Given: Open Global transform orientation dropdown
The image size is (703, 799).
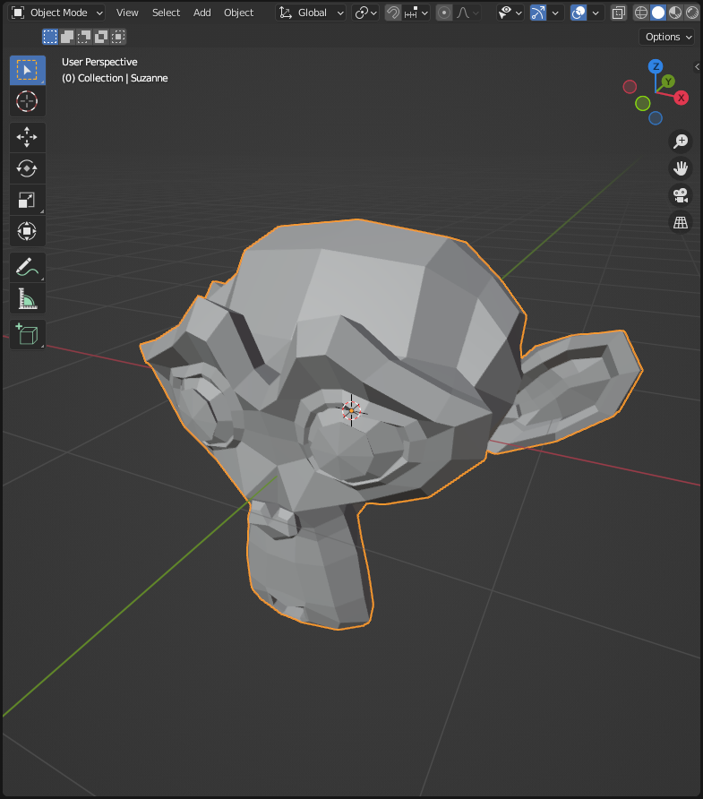Looking at the screenshot, I should coord(311,13).
